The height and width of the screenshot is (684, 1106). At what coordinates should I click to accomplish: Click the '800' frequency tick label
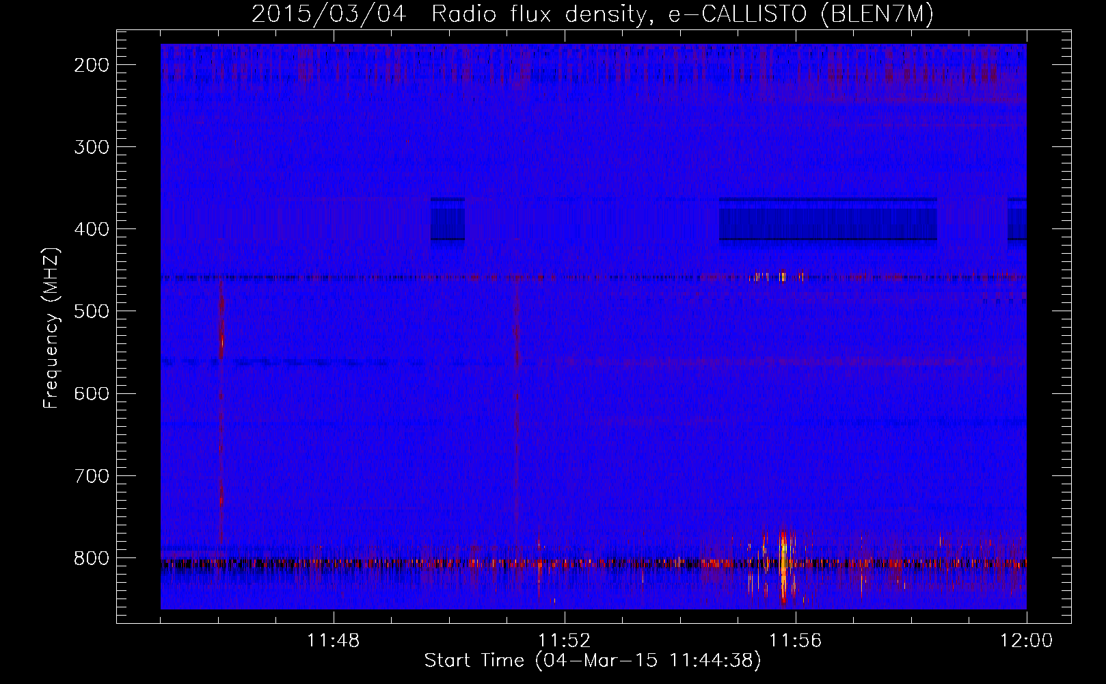tap(91, 557)
